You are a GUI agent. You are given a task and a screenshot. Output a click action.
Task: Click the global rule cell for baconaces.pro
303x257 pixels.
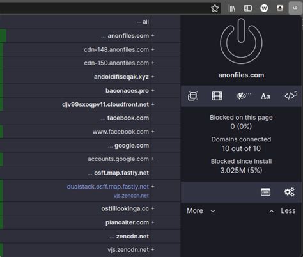click(166, 91)
